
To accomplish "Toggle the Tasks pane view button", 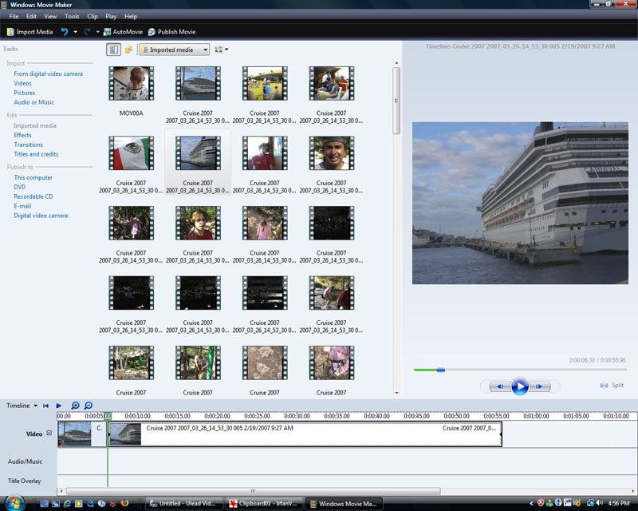I will pos(113,50).
